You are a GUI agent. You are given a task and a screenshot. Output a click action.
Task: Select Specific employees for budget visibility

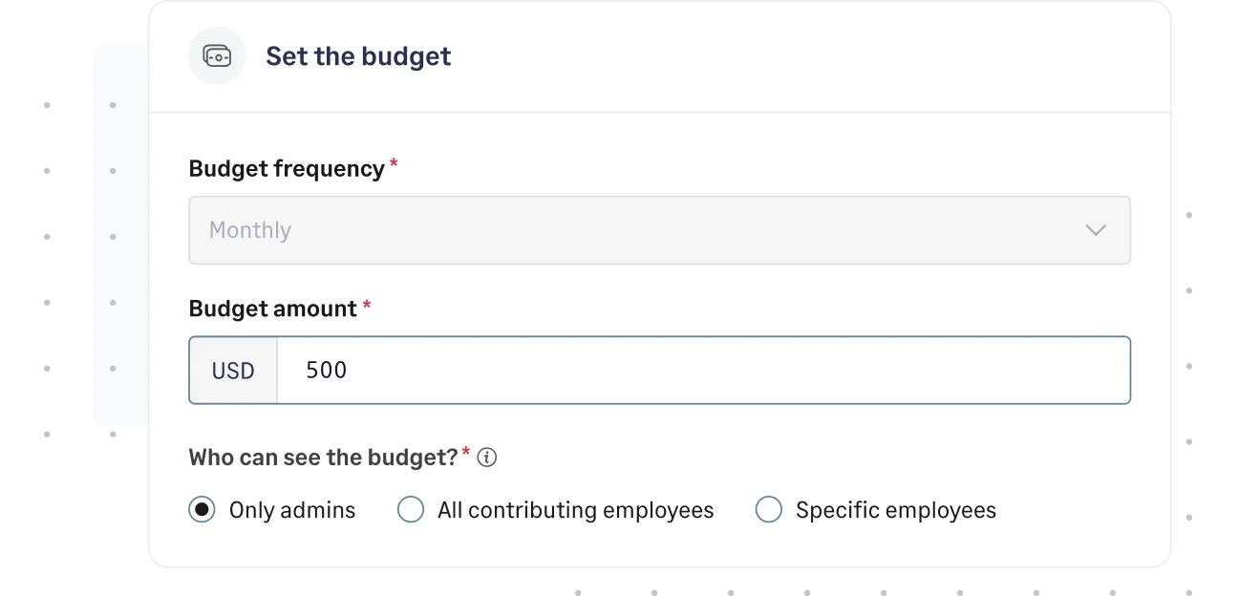click(769, 509)
